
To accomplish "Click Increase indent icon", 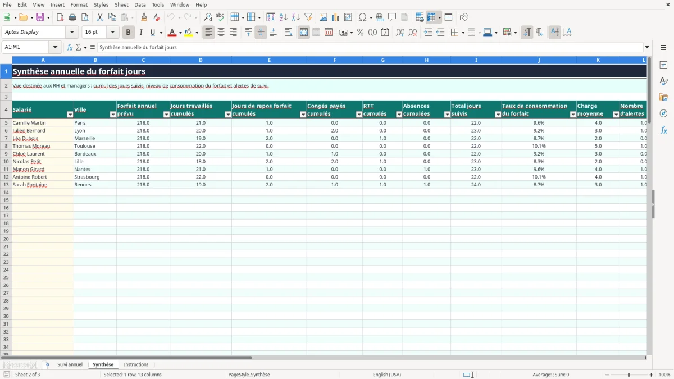I will tap(428, 33).
